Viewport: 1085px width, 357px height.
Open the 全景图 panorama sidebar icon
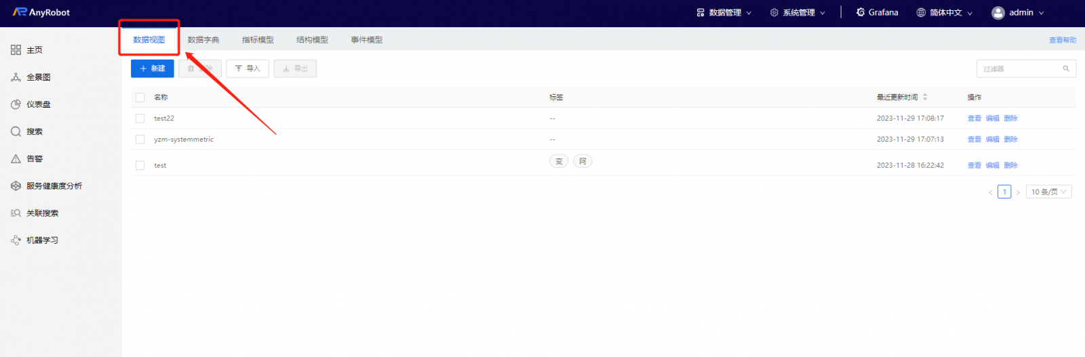pyautogui.click(x=16, y=77)
